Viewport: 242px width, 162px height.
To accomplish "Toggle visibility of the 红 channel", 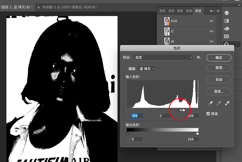I will coord(160,32).
